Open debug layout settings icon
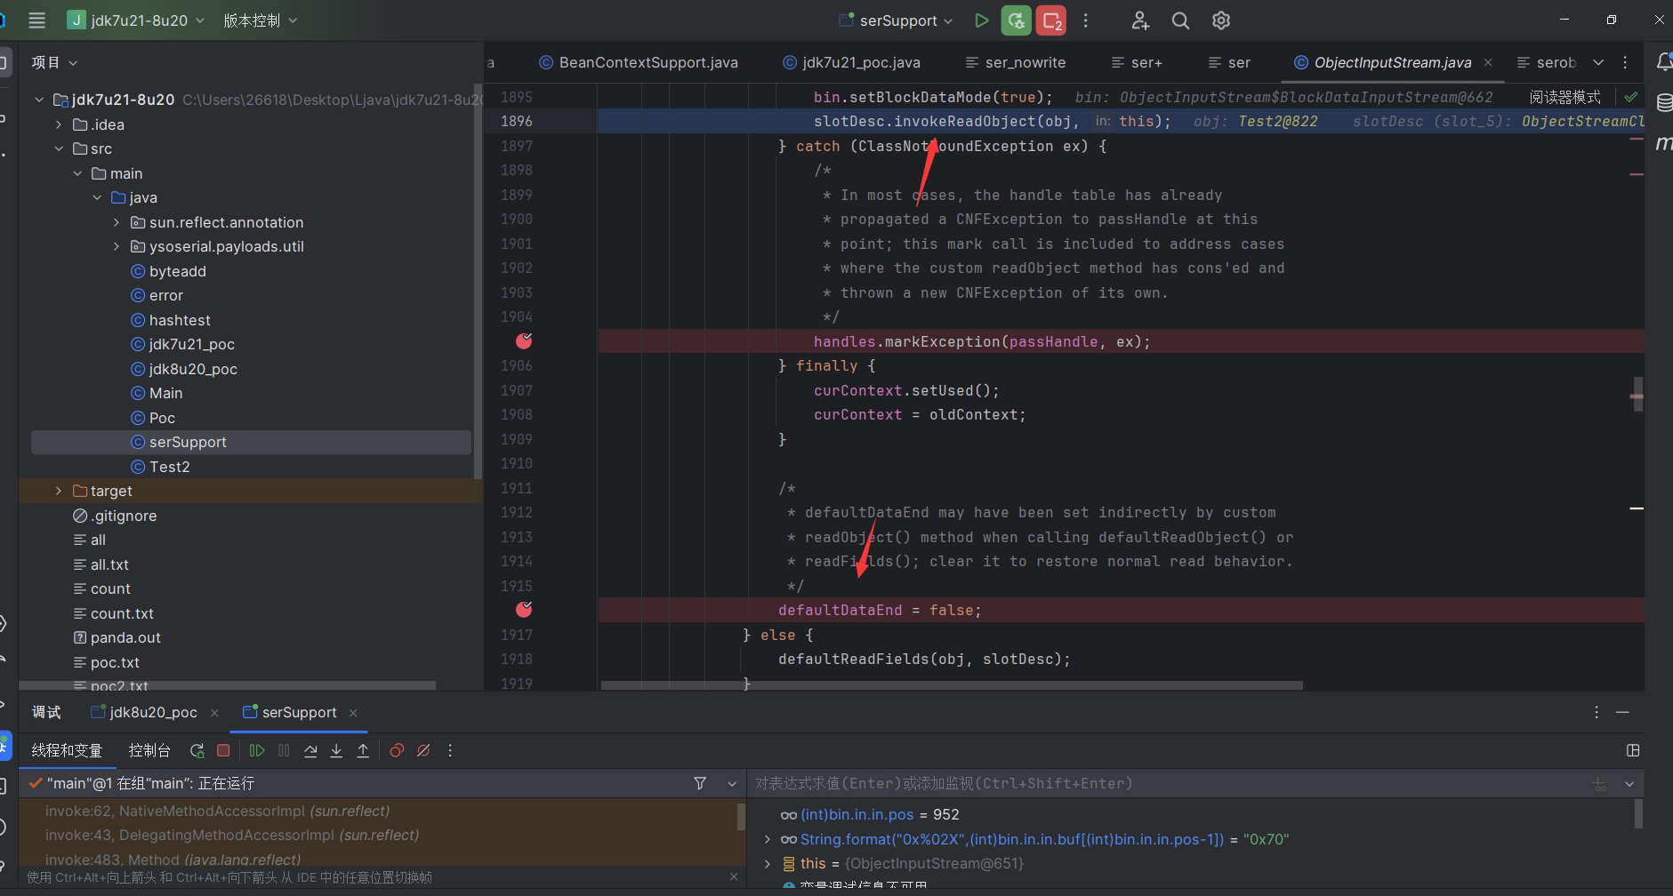This screenshot has height=896, width=1673. [1633, 750]
